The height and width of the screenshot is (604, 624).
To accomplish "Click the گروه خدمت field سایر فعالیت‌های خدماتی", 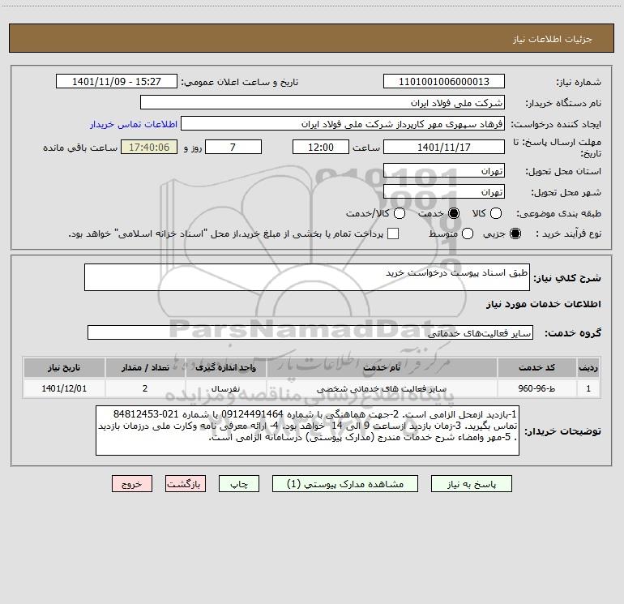I will 310,332.
